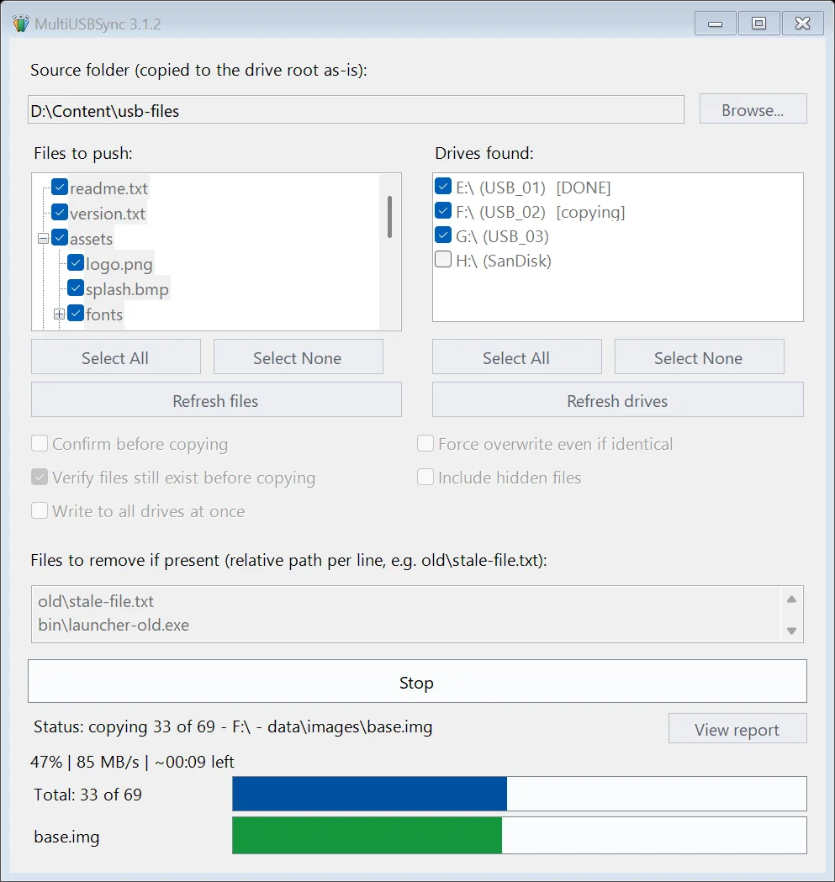Viewport: 835px width, 882px height.
Task: Uncheck the F:\ (USB_02) drive checkbox
Action: 443,211
